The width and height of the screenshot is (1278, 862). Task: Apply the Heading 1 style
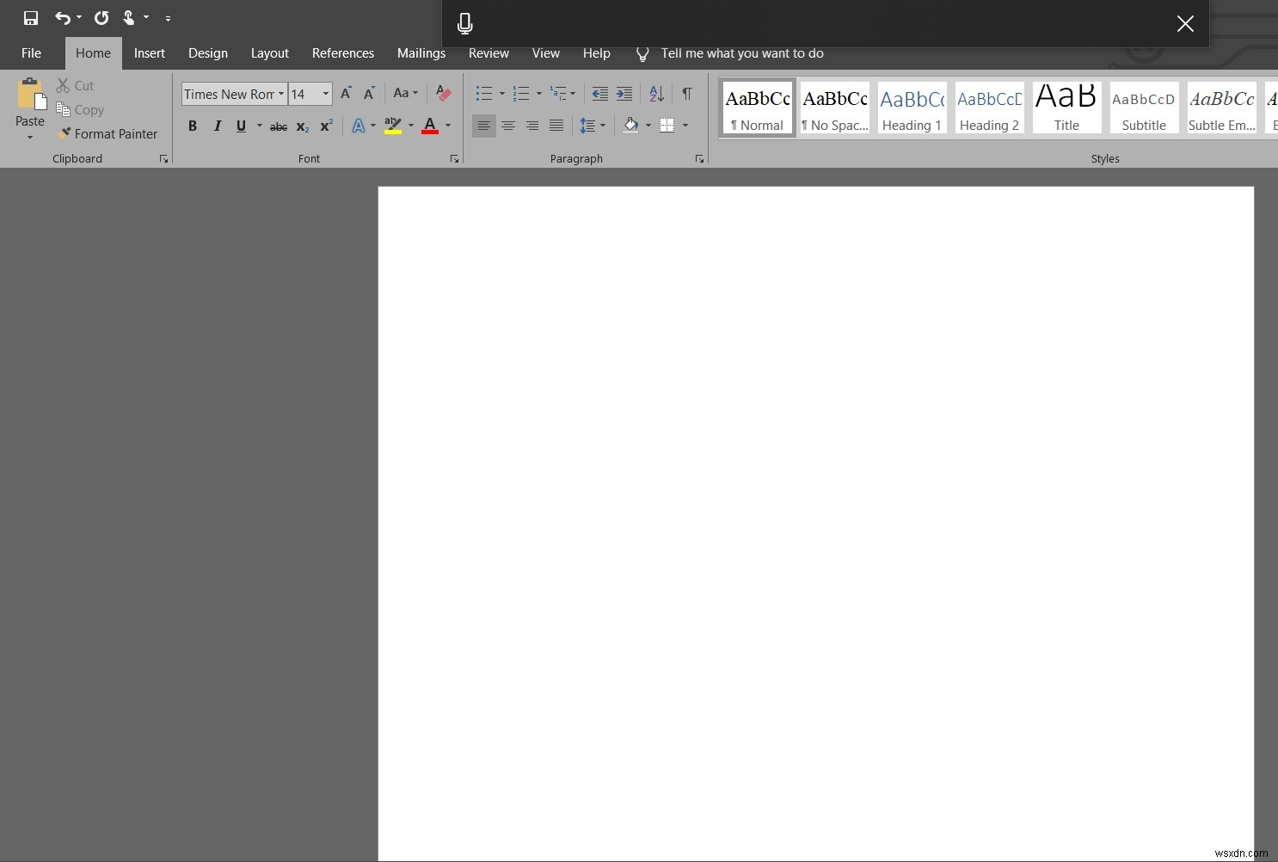(x=912, y=108)
